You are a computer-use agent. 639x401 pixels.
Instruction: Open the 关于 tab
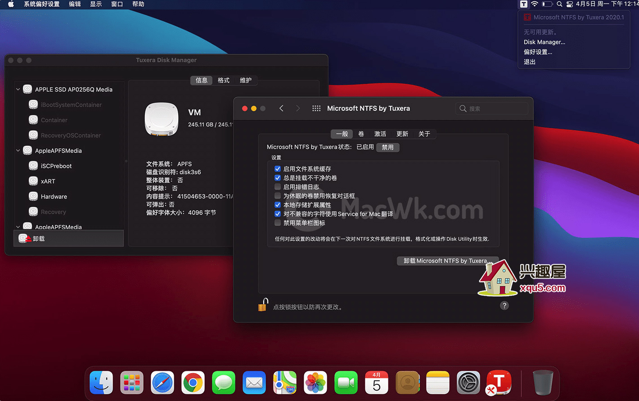424,134
